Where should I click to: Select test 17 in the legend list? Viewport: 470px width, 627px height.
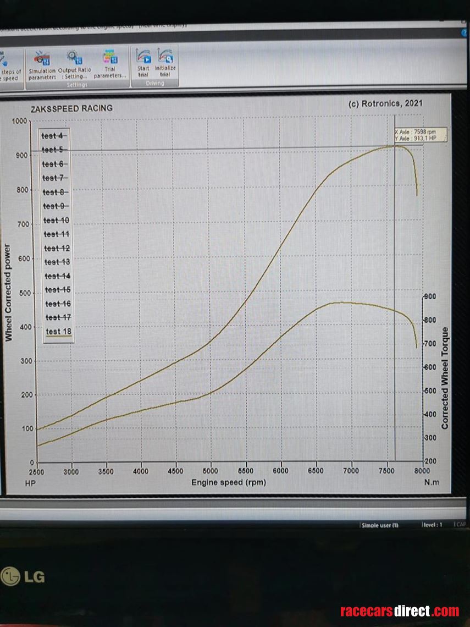[x=58, y=317]
